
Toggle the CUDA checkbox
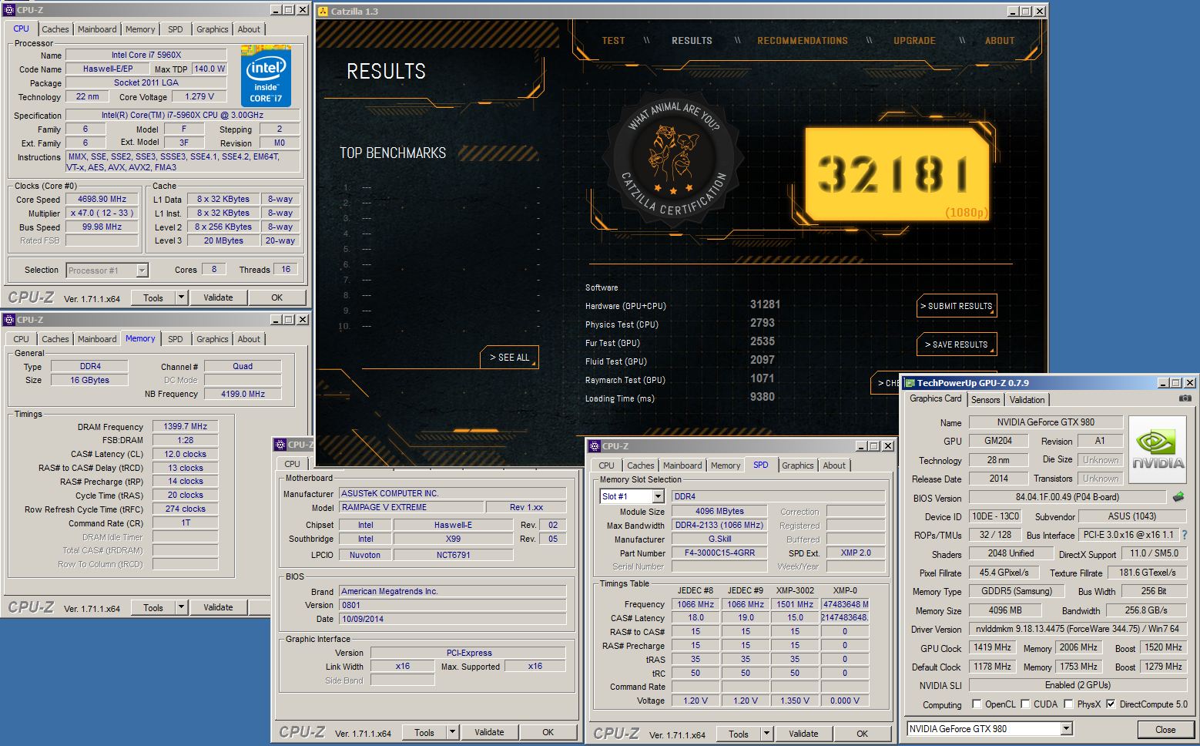pyautogui.click(x=1025, y=704)
